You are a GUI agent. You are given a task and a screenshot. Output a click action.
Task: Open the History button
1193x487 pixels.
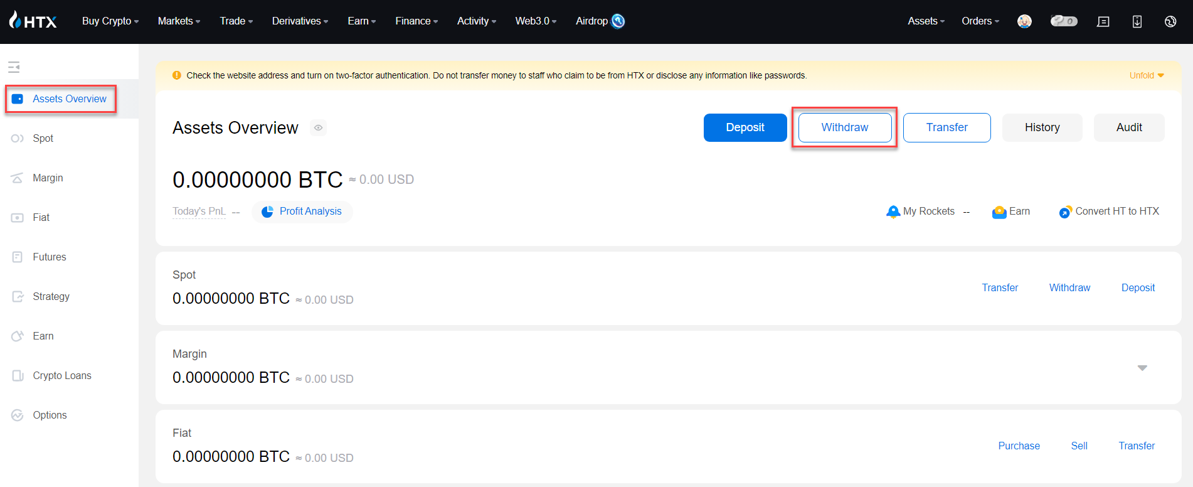1042,128
